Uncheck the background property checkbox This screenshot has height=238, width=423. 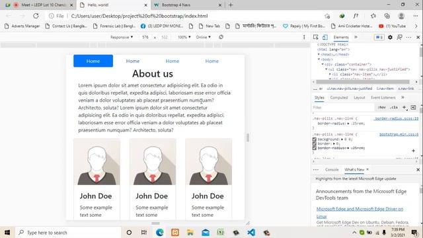point(315,139)
